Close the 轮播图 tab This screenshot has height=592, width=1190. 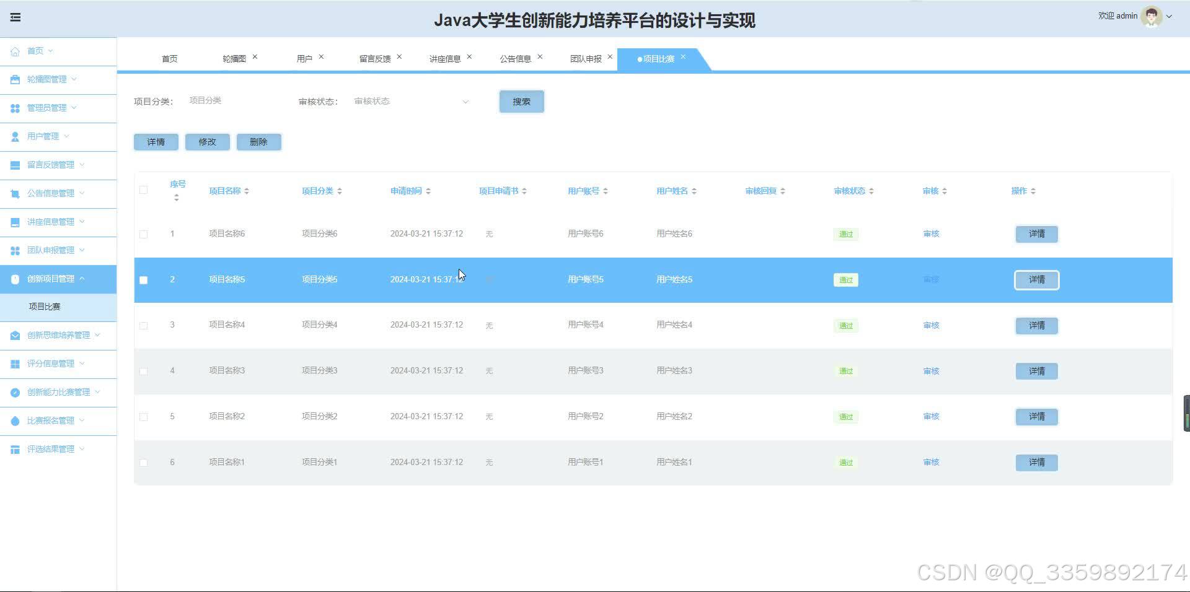pyautogui.click(x=255, y=57)
